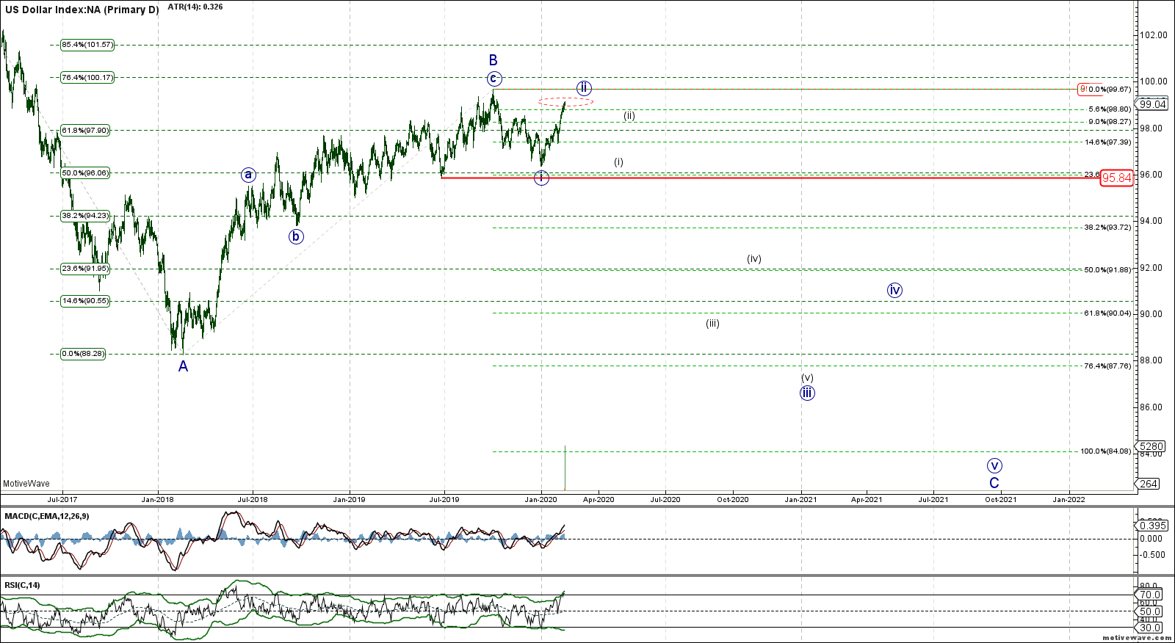Click the circled 'v' label above C
The height and width of the screenshot is (643, 1175).
[x=994, y=465]
